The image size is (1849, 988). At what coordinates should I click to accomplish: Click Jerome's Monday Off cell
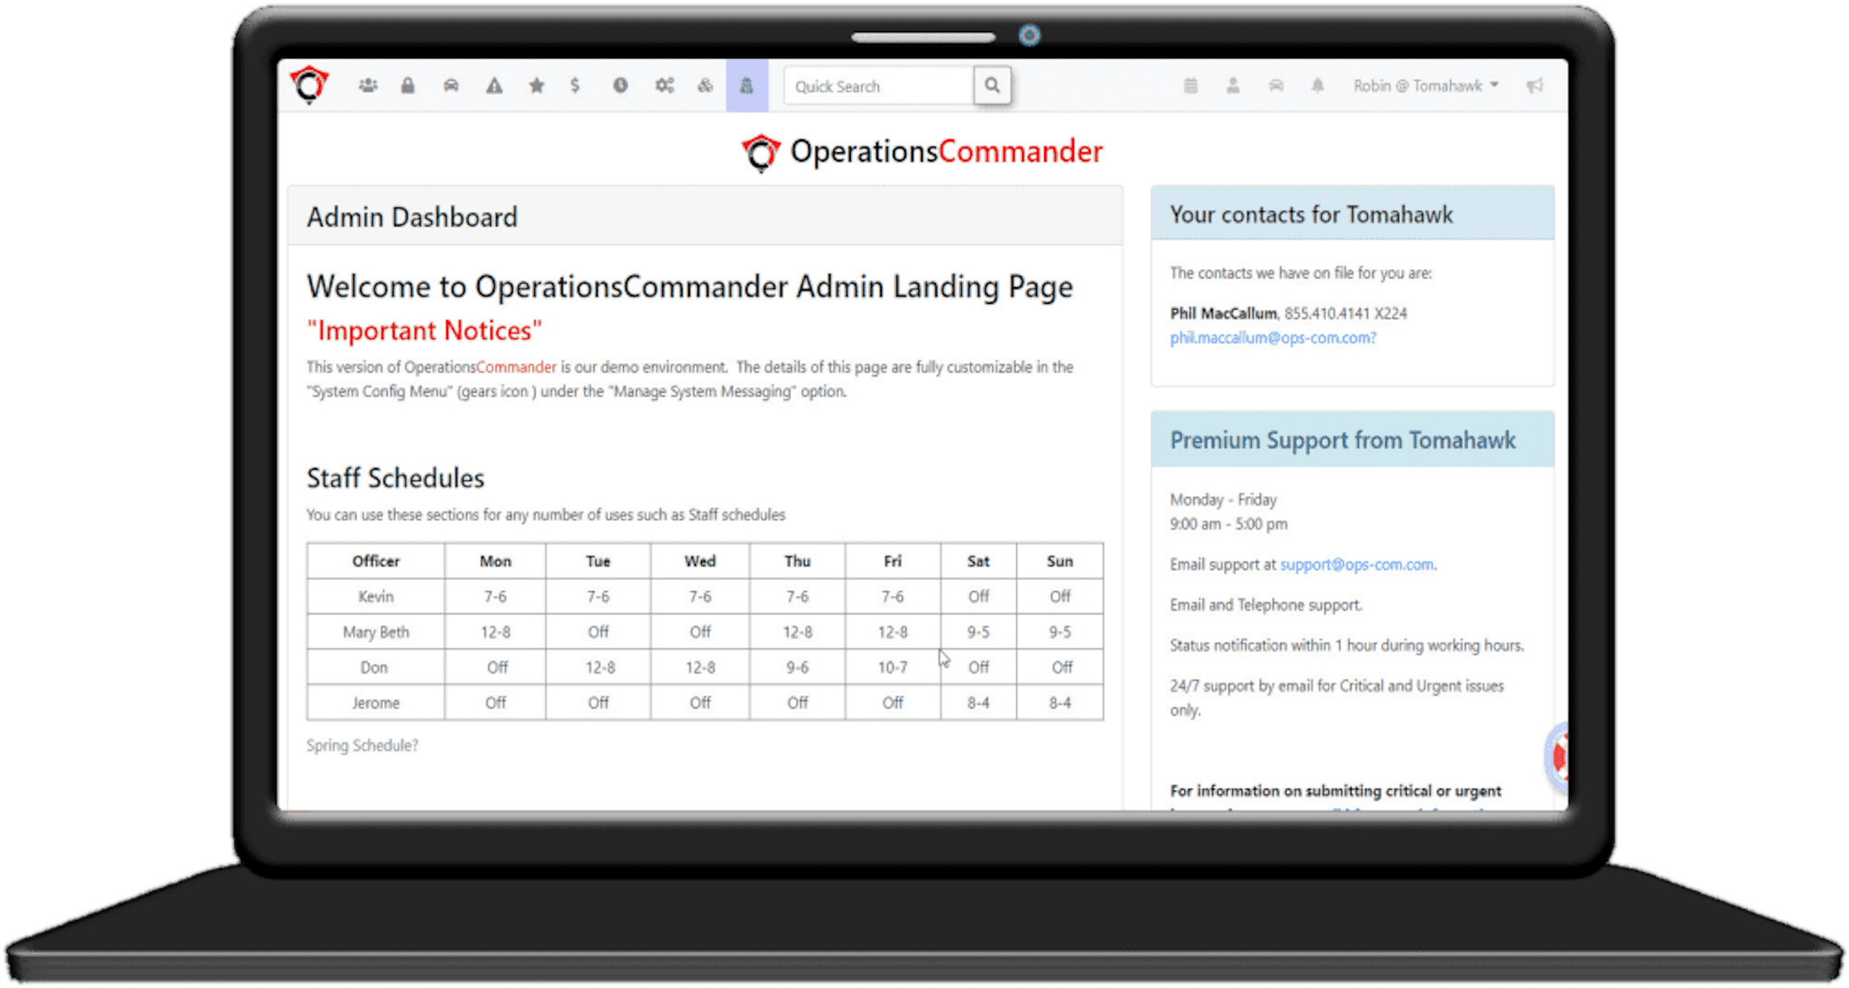[x=495, y=702]
